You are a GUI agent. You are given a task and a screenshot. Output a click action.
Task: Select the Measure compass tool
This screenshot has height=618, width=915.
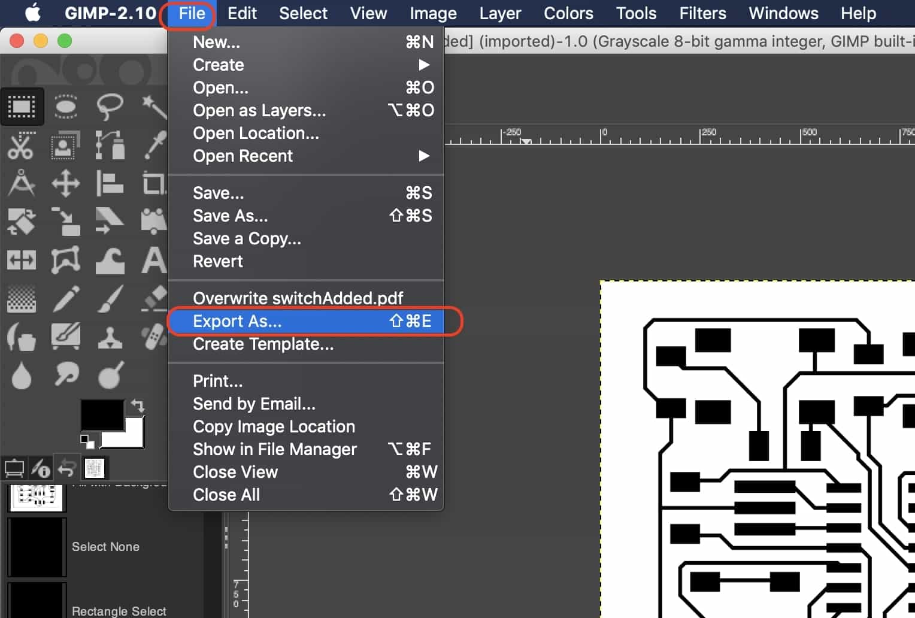click(x=22, y=183)
